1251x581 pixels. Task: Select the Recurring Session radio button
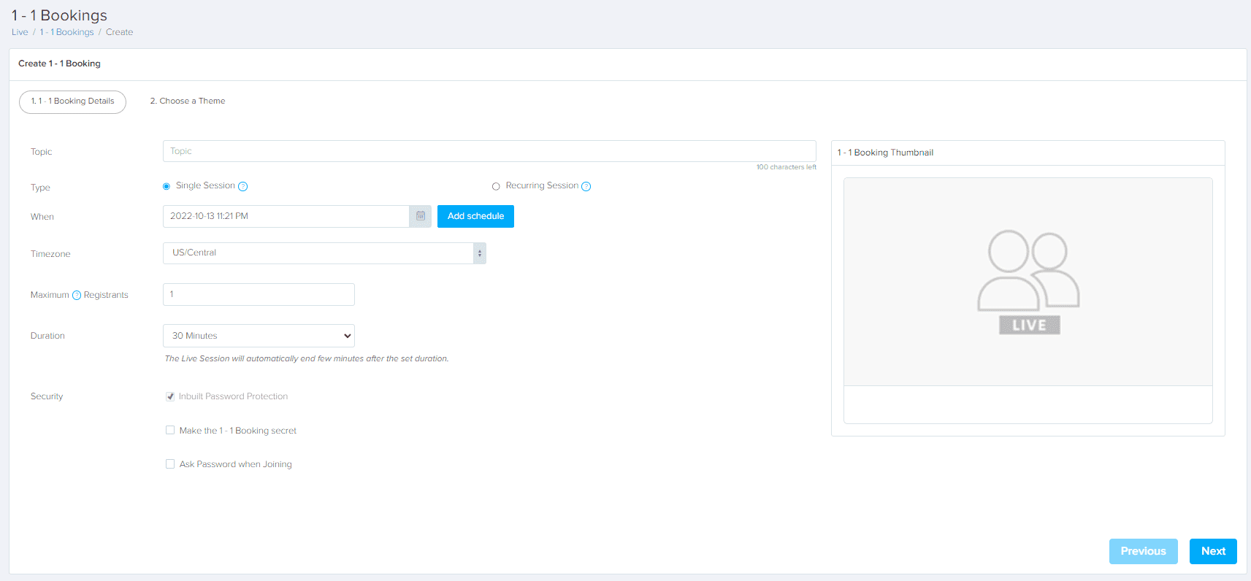496,186
